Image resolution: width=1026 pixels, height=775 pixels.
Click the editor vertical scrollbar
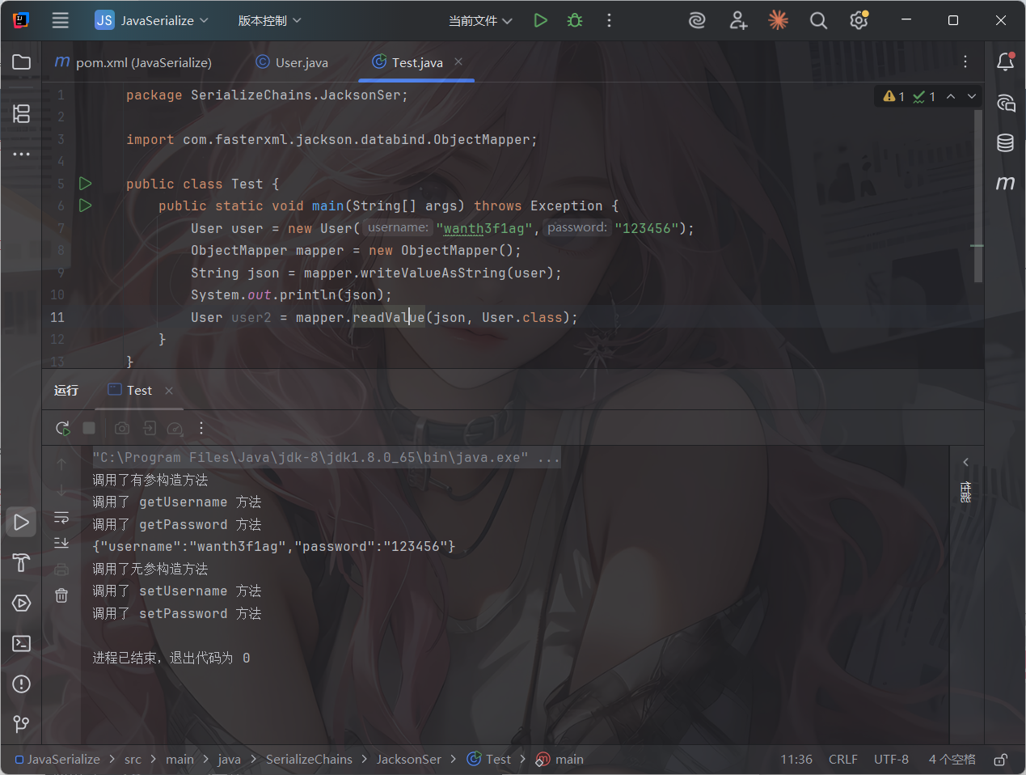[978, 194]
